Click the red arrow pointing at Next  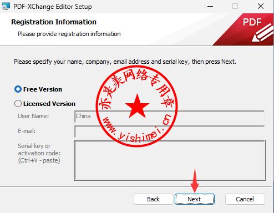pos(195,181)
